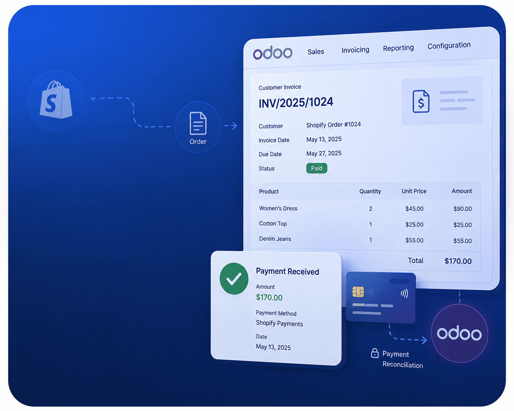Click the $90.00 amount

462,209
